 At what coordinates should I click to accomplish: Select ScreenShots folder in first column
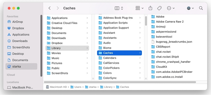tap(67, 73)
